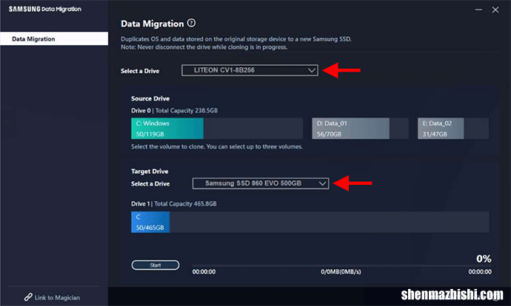Screen dimensions: 511x306
Task: Click the elapsed time 00:00:00 under Start
Action: tap(204, 271)
